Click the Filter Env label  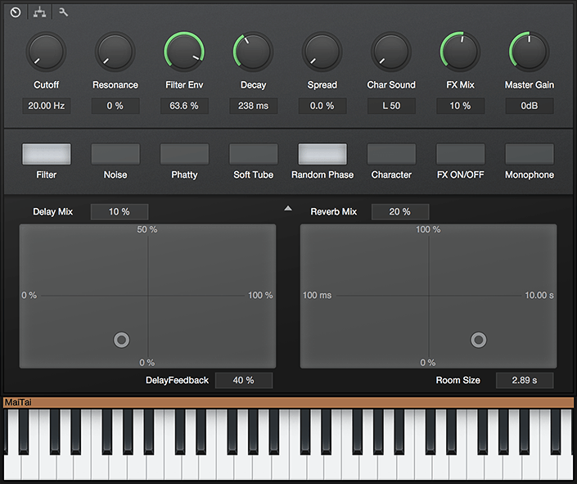point(184,85)
